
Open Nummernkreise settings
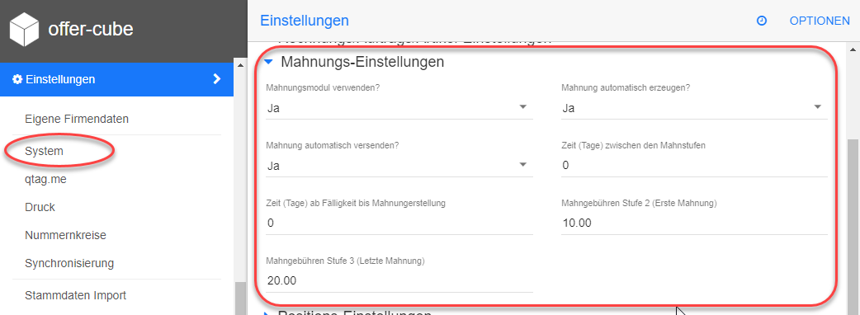[65, 236]
